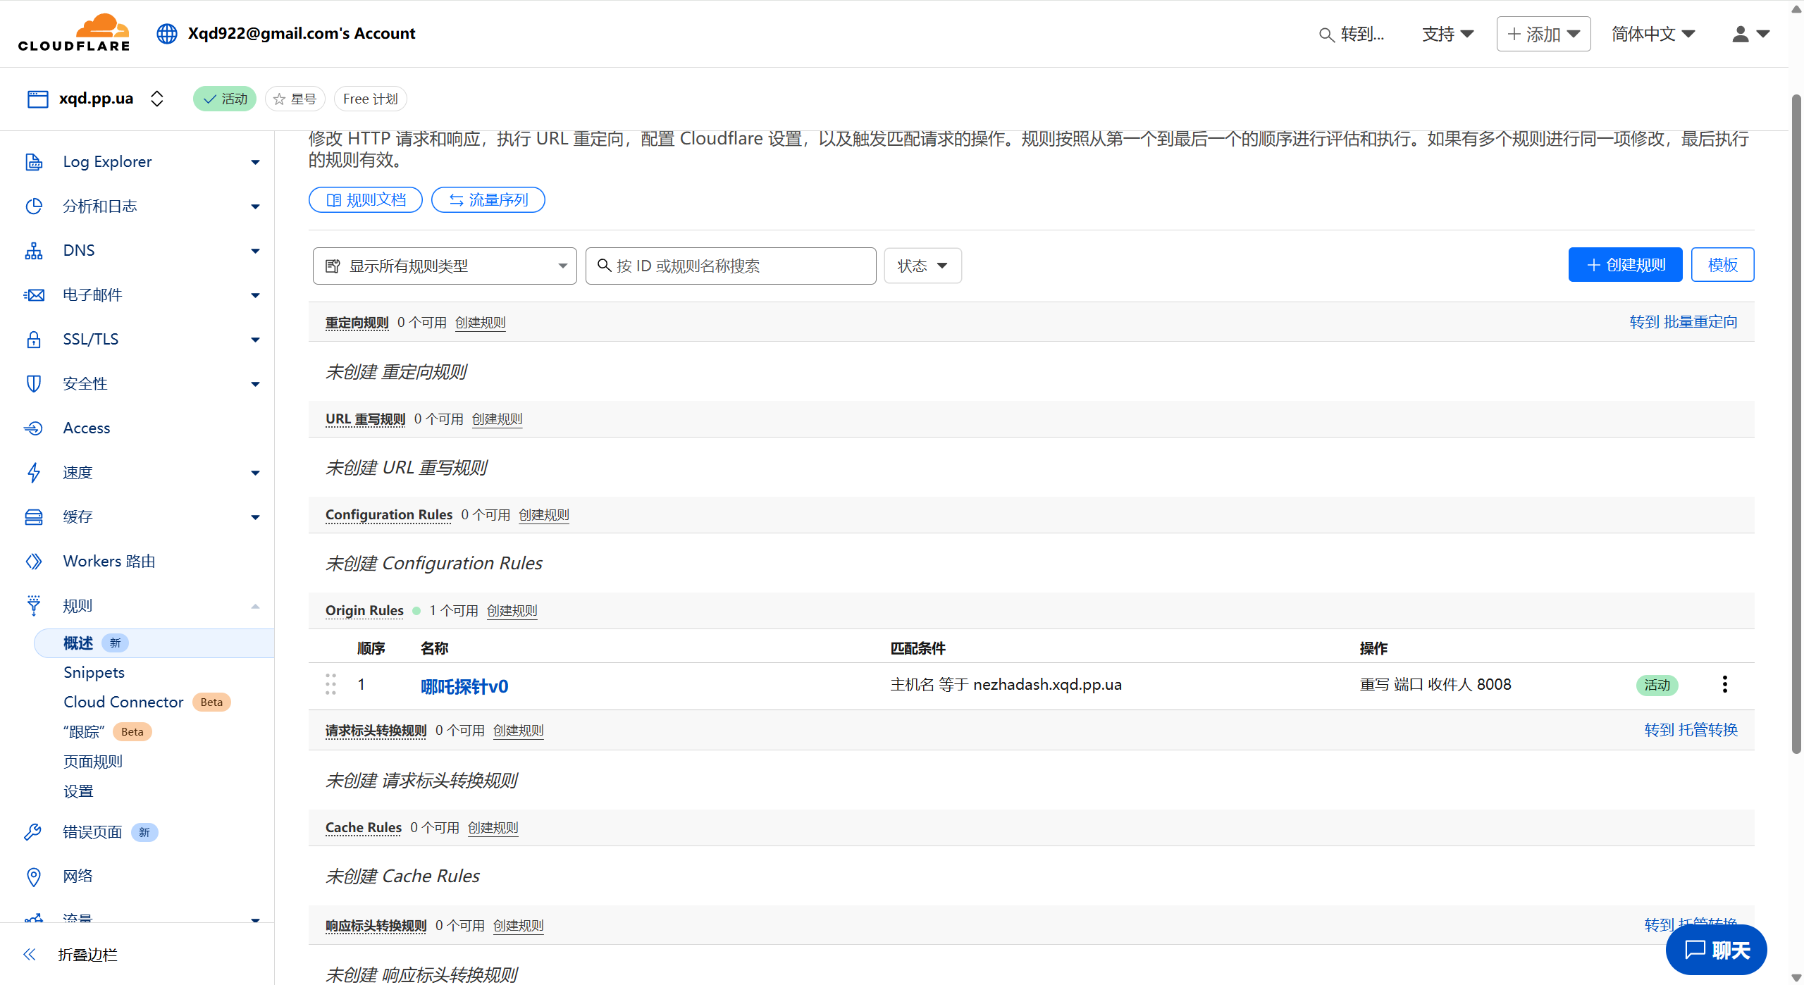Click the DNS sidebar icon
Screen dimensions: 1804x985
click(x=33, y=251)
